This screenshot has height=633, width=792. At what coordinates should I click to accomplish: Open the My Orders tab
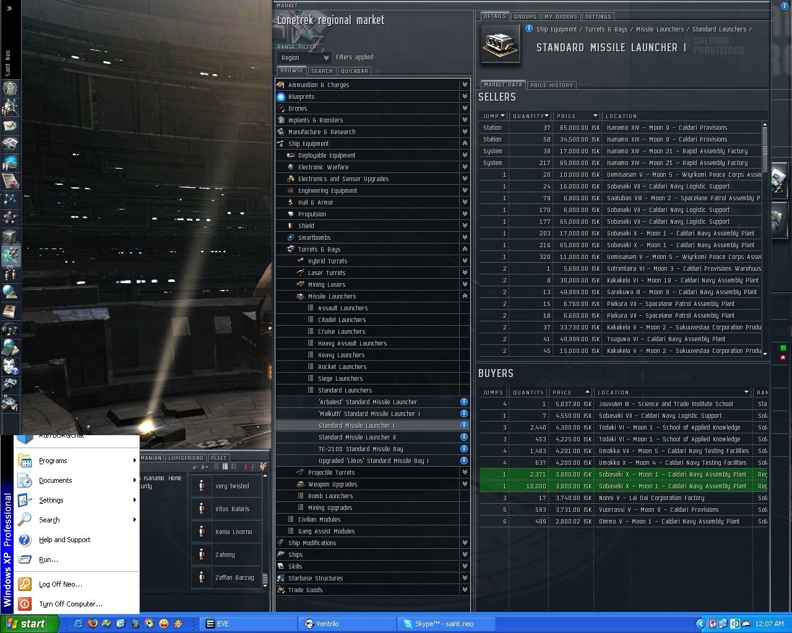click(x=561, y=17)
